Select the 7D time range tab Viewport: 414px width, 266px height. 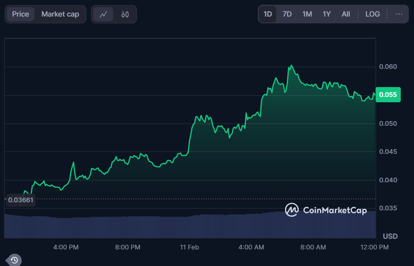click(287, 14)
